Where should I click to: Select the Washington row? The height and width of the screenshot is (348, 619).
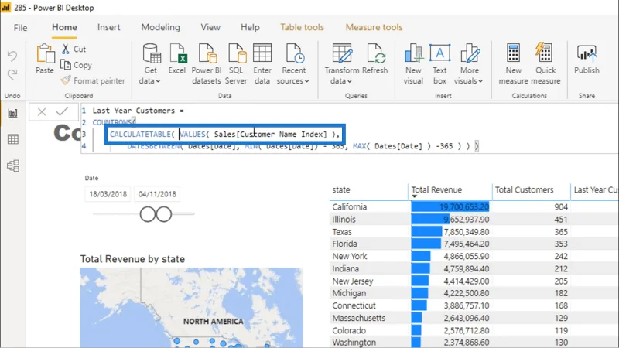tap(474, 343)
